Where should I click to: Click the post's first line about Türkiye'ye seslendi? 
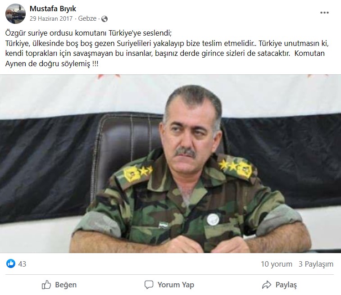(x=88, y=33)
